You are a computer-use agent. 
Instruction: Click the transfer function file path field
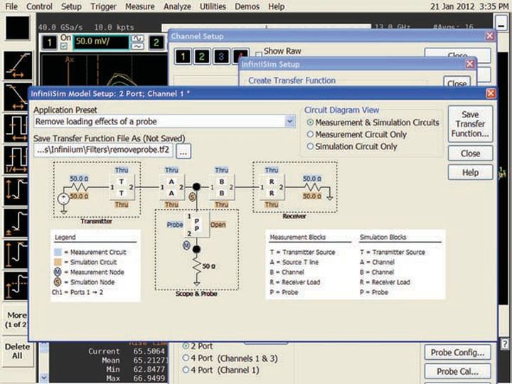103,150
